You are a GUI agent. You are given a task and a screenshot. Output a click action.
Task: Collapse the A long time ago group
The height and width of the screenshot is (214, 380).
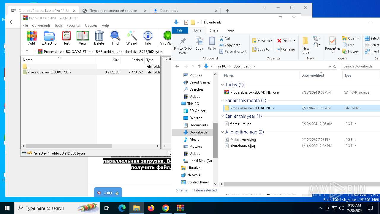pos(223,132)
